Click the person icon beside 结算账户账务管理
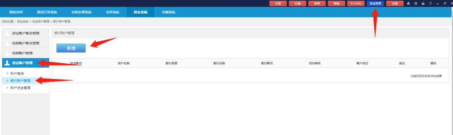The image size is (453, 135). coord(7,43)
